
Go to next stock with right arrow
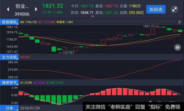click(36, 9)
